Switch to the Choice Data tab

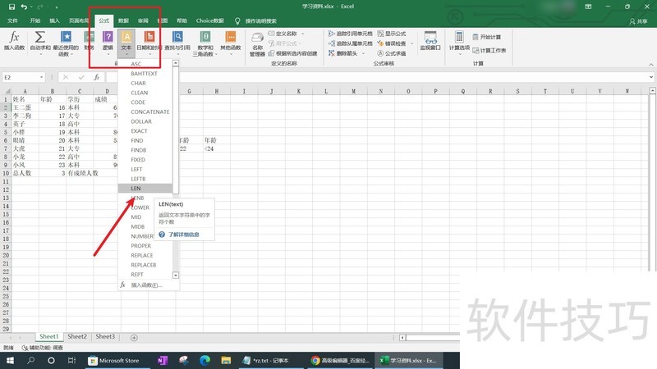210,20
